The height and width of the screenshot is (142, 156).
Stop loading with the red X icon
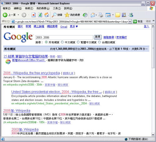click(33, 15)
